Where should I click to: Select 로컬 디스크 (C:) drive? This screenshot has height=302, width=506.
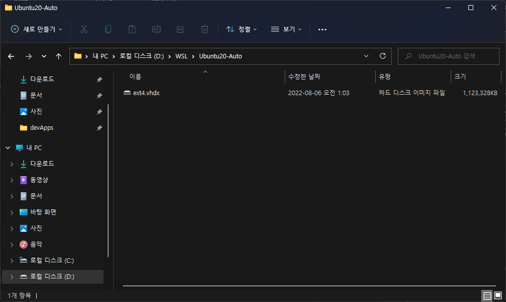[x=52, y=260]
